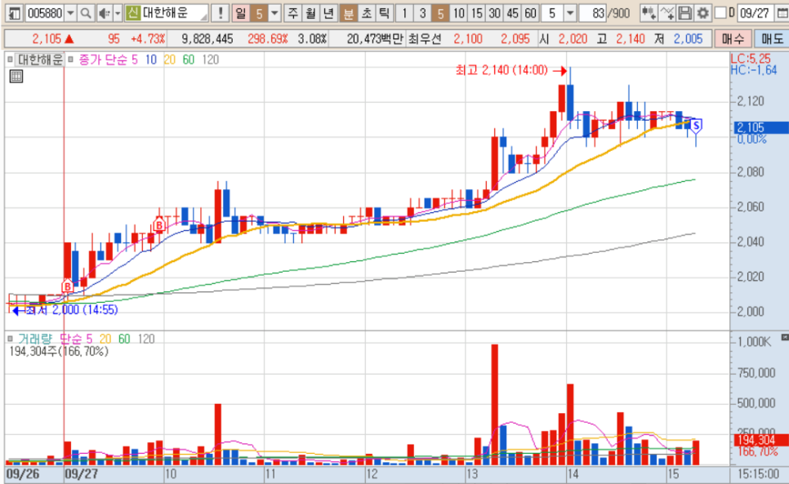This screenshot has height=484, width=789.
Task: Click the 최우선 quote label
Action: (x=426, y=38)
